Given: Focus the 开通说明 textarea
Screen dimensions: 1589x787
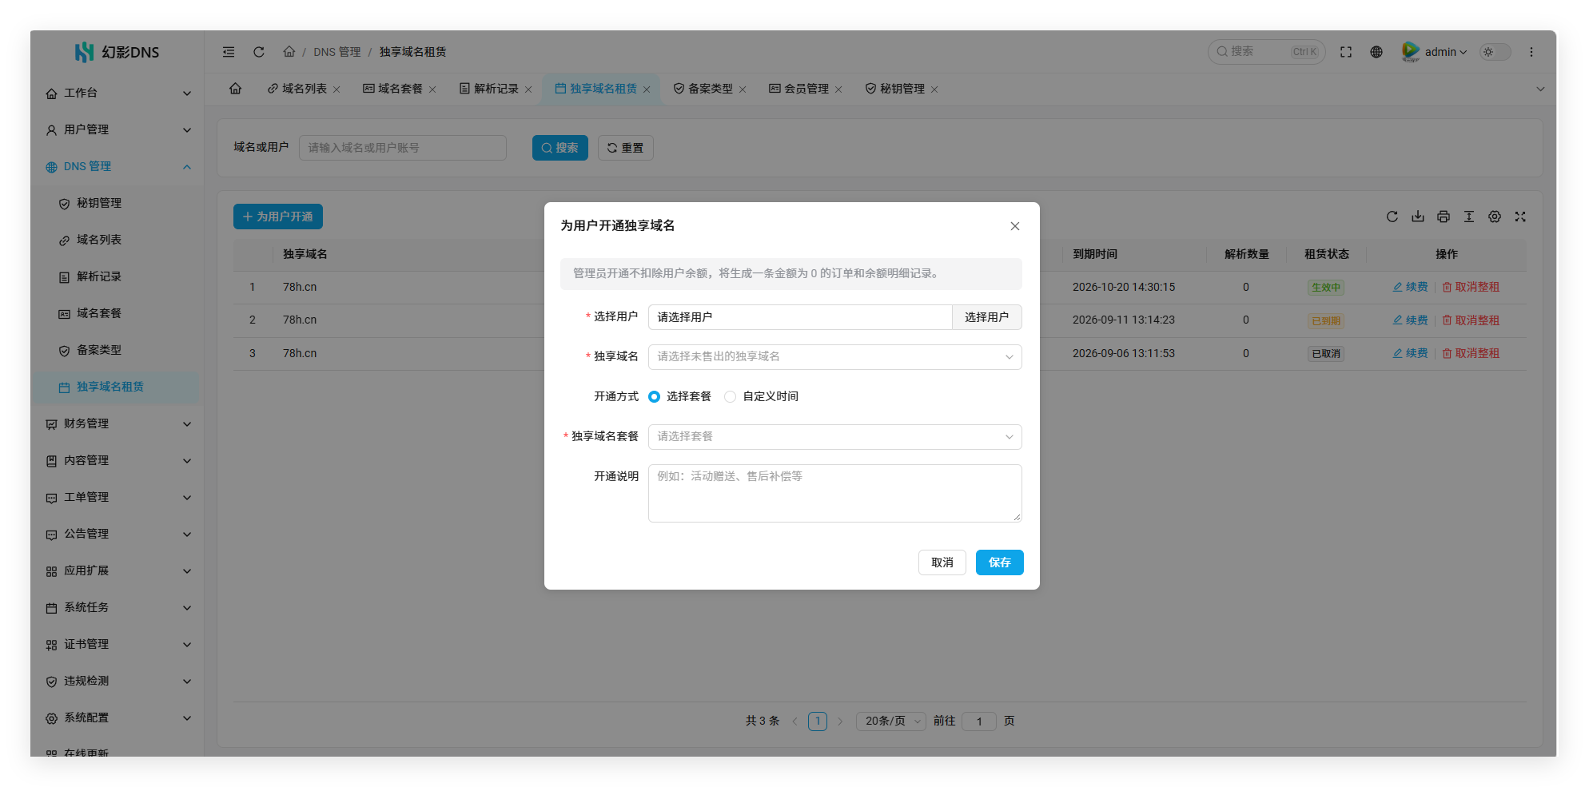Looking at the screenshot, I should click(835, 494).
